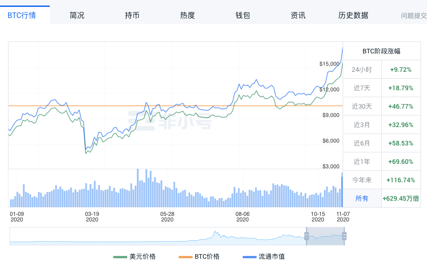Select the 近3月 range row
The height and width of the screenshot is (267, 427).
coord(382,125)
